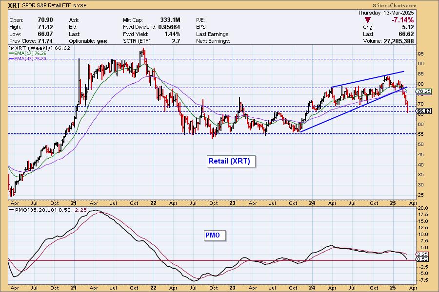Click the XRT (Weekly) 66.62 legend
Image resolution: width=439 pixels, height=292 pixels.
pos(42,48)
